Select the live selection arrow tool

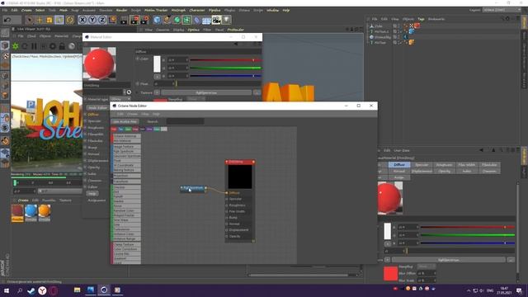(30, 20)
